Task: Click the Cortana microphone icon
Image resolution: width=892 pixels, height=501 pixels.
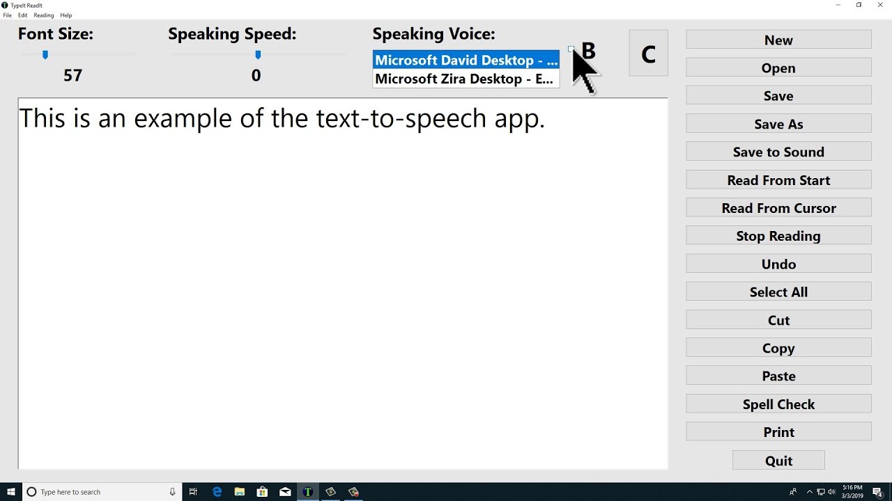Action: [x=172, y=491]
